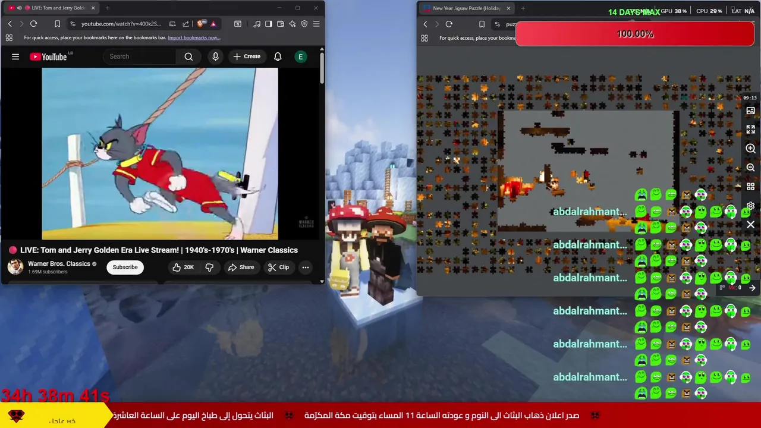Select the New Year Jigsaw Puzzle tab
The width and height of the screenshot is (761, 428).
(x=466, y=8)
